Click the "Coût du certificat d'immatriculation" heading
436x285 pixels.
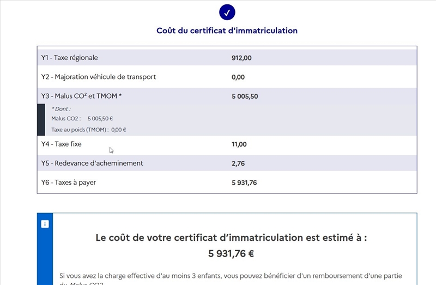[x=227, y=31]
